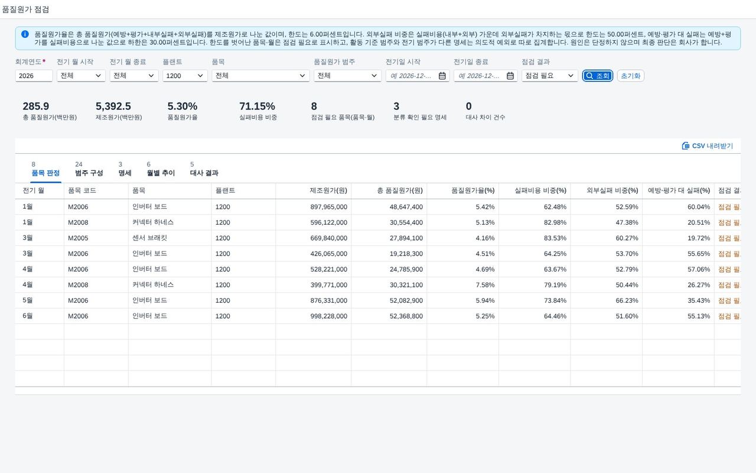Open the 명세 tab
Image resolution: width=756 pixels, height=473 pixels.
(x=125, y=169)
